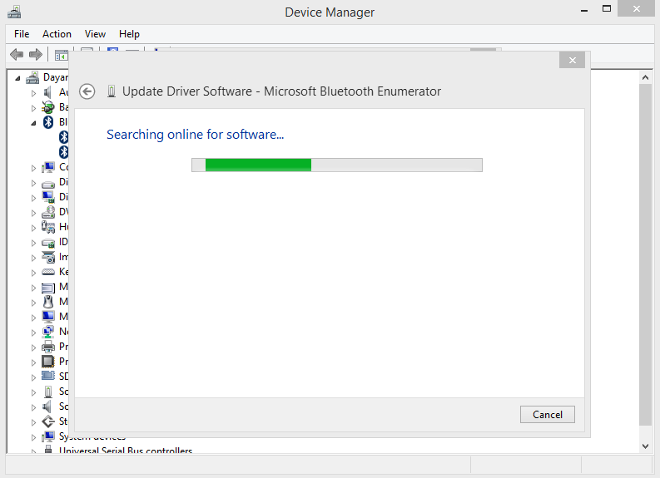
Task: Select the Processors chip icon
Action: click(48, 362)
